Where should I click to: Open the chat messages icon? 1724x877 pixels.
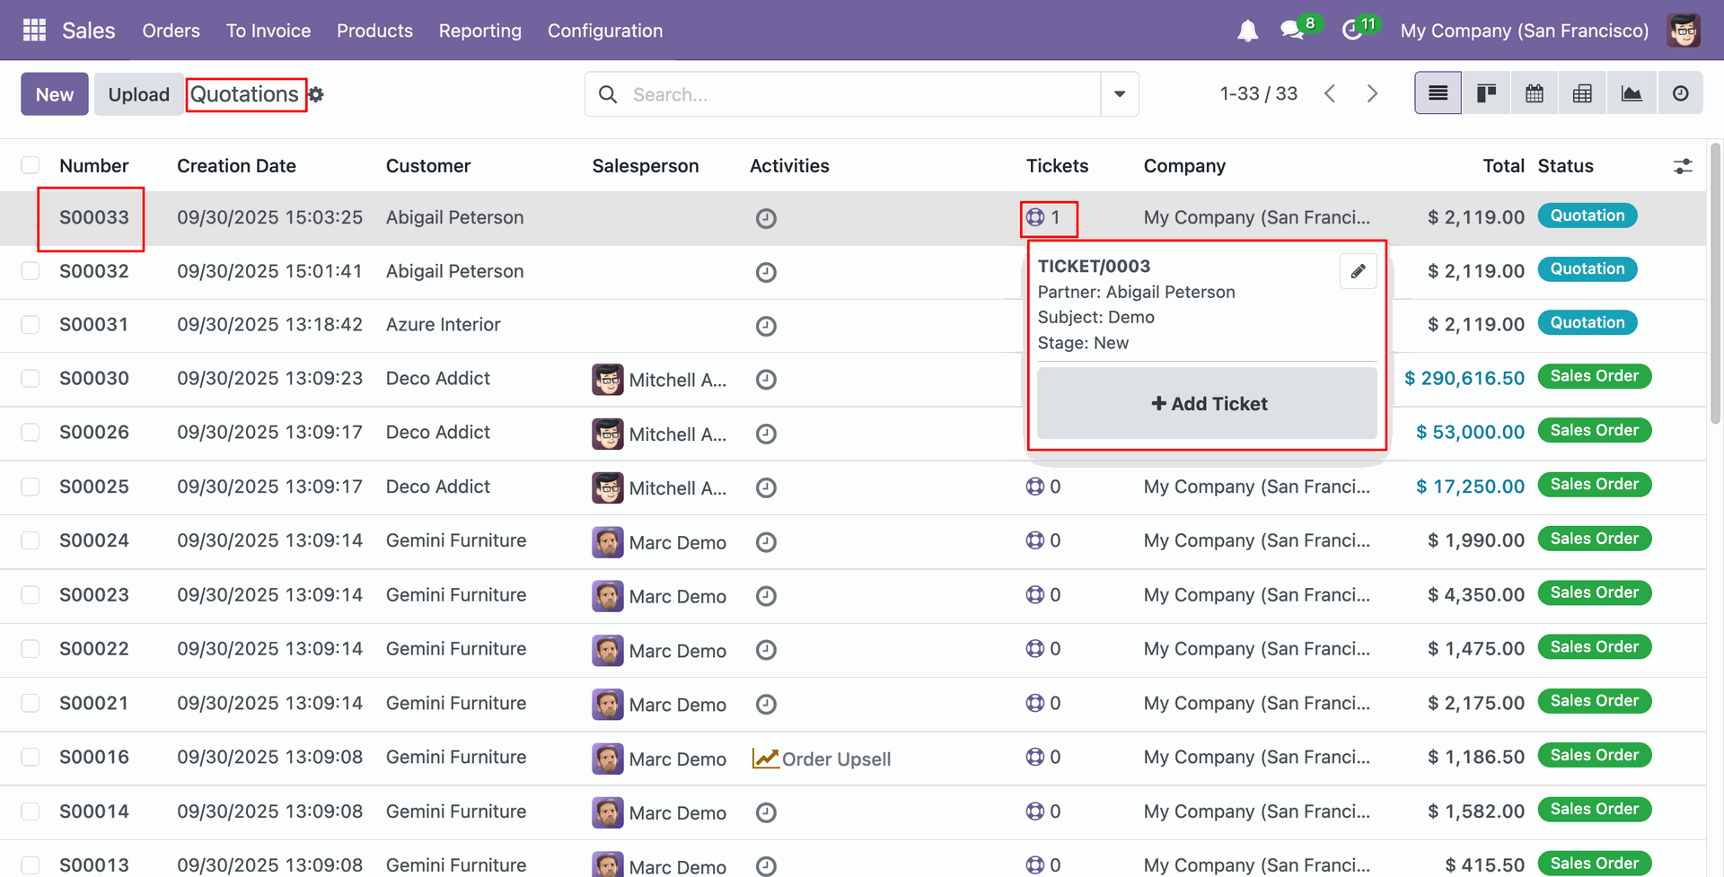pyautogui.click(x=1292, y=31)
